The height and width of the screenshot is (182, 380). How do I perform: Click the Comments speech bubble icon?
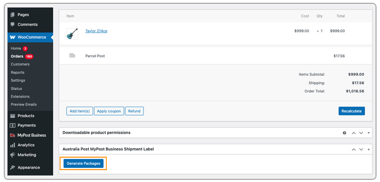coord(13,25)
